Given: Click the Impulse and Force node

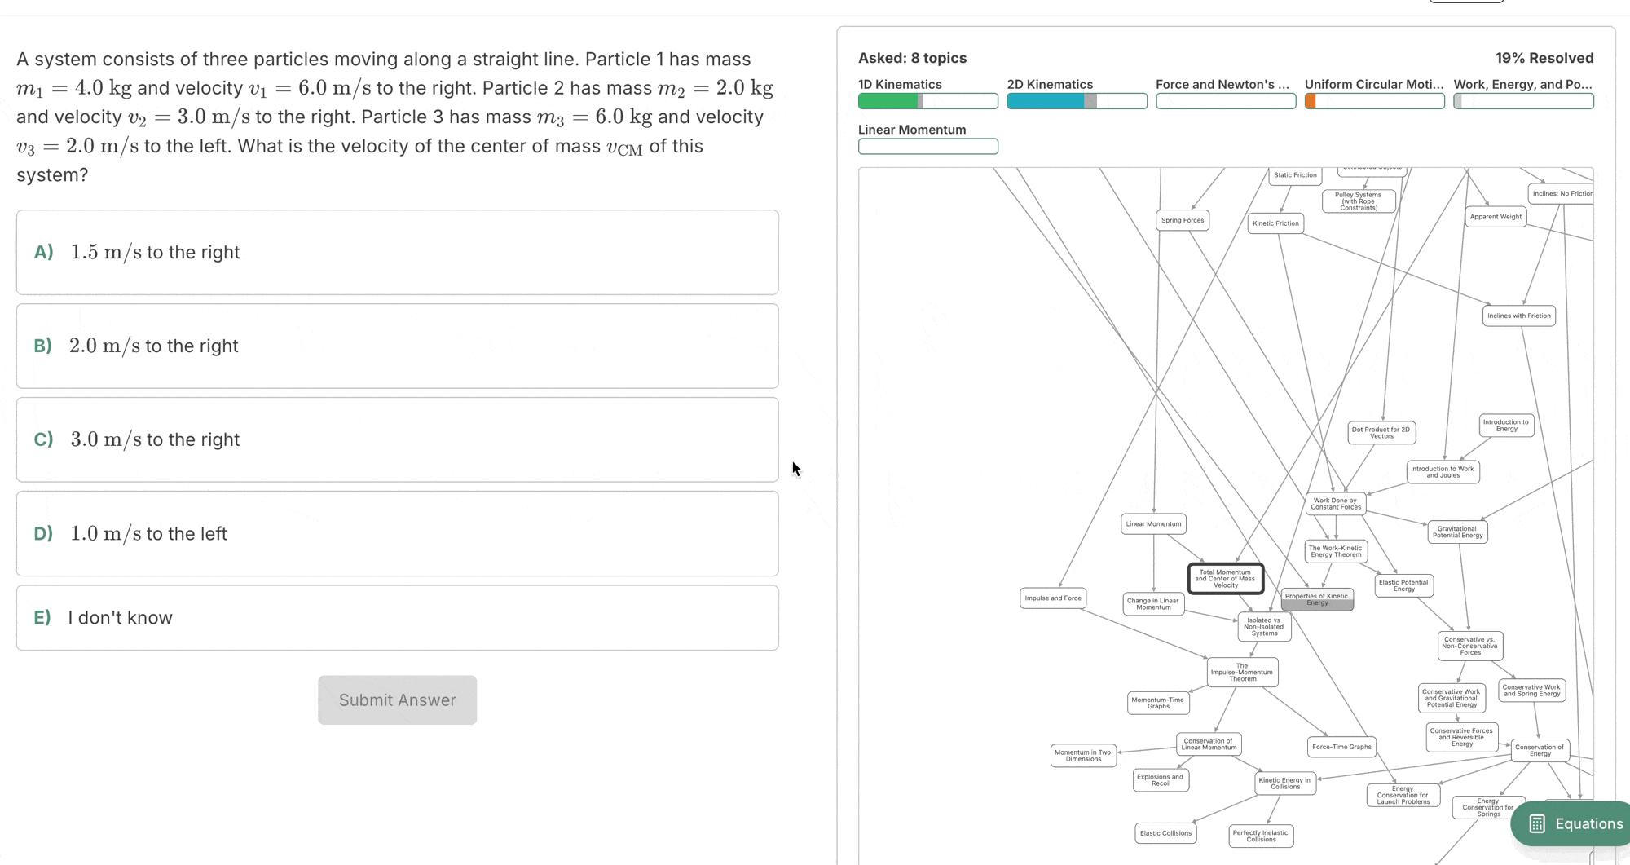Looking at the screenshot, I should [1053, 598].
